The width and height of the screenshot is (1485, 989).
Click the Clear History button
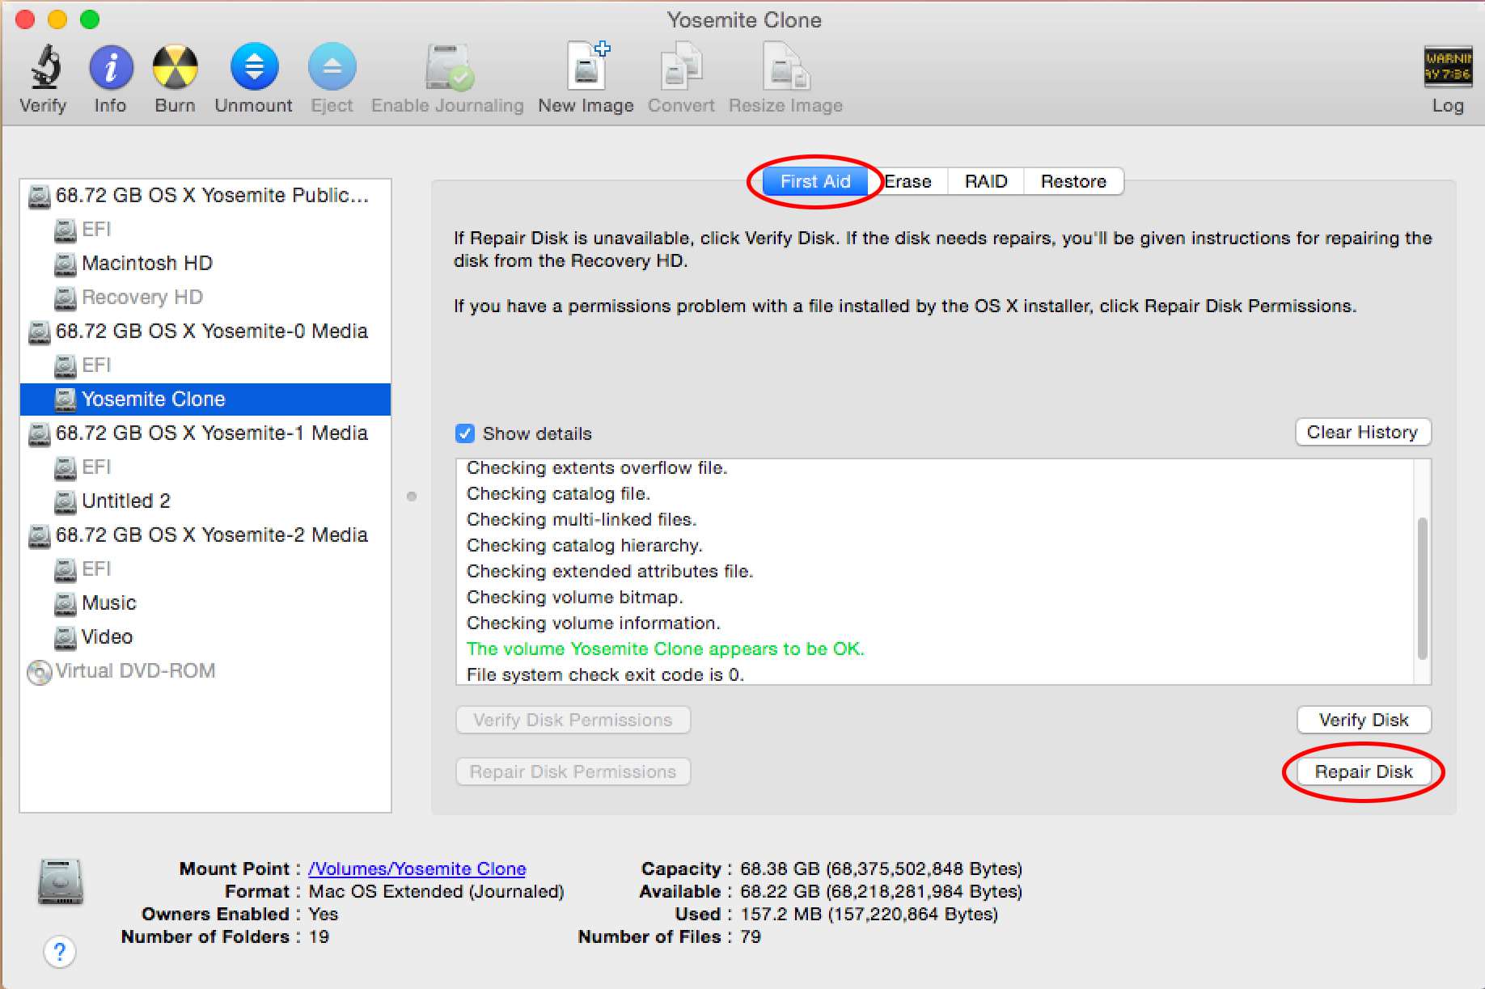(1363, 433)
